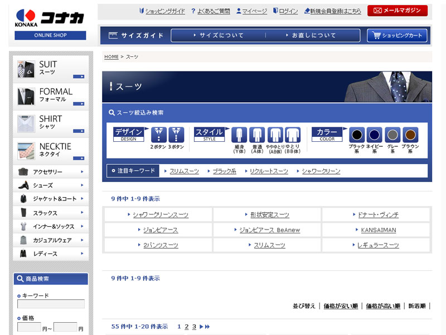This screenshot has height=335, width=446.
Task: Choose the BB体 loose style icon
Action: point(293,135)
